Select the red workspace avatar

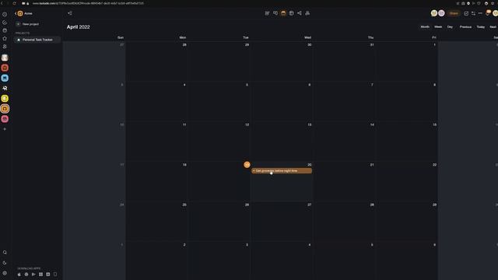[5, 68]
